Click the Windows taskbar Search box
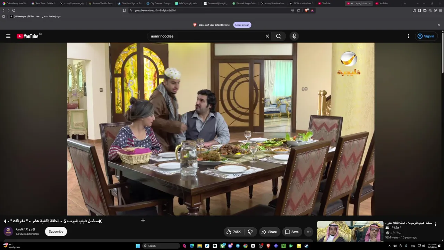 click(x=161, y=246)
